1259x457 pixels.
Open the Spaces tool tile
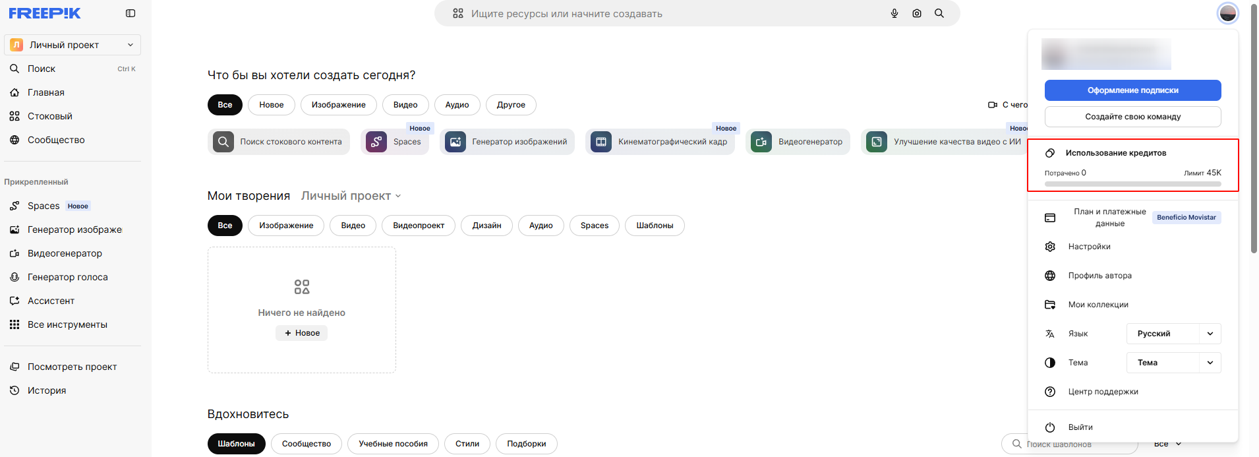(x=395, y=142)
